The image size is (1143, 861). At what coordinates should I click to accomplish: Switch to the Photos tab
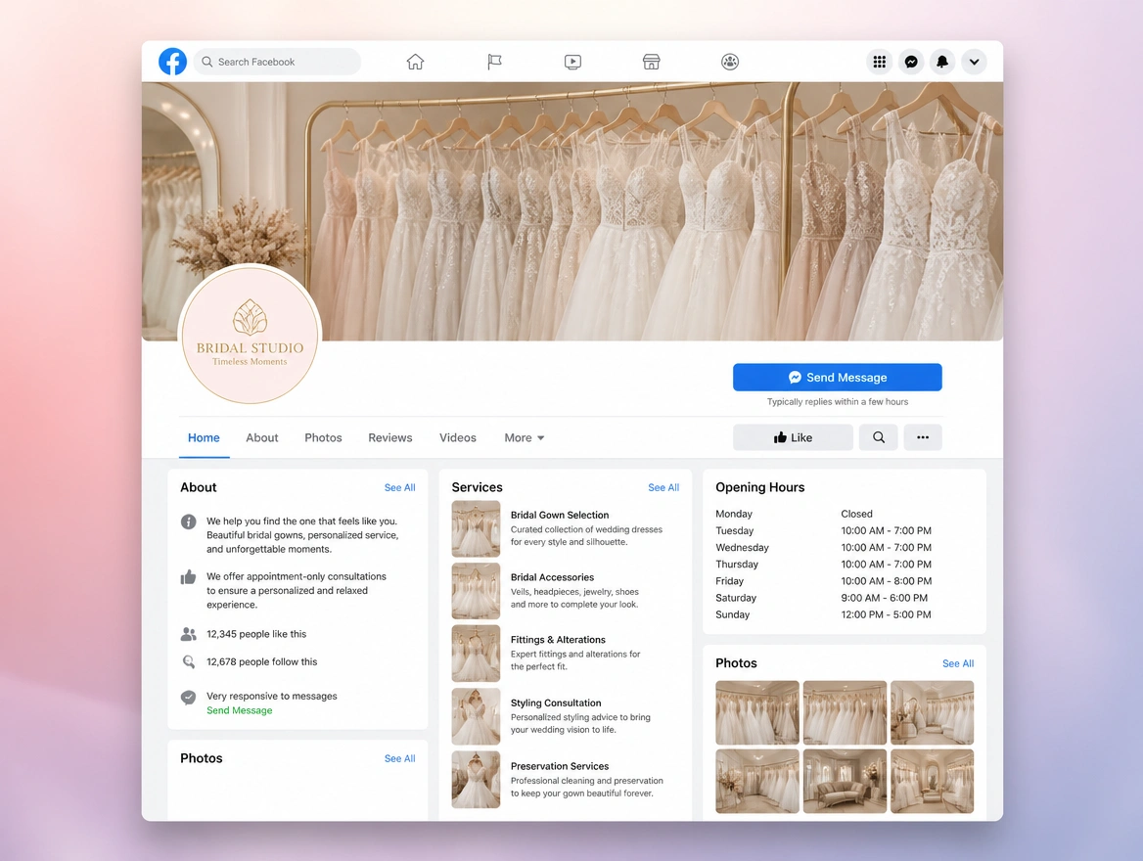[x=323, y=437]
